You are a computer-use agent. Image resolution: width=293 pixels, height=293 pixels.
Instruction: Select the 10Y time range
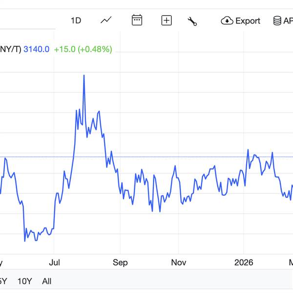(24, 281)
